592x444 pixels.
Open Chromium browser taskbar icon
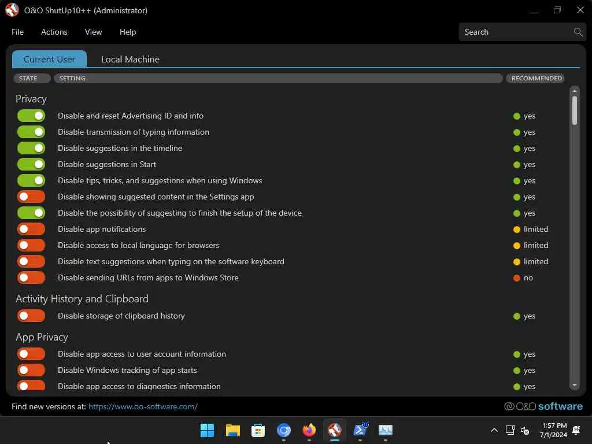click(x=283, y=430)
